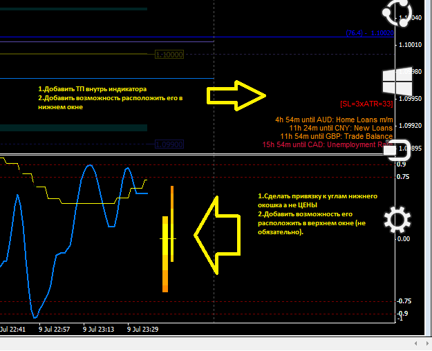Open the Settings gear charm
The image size is (432, 351).
397,220
